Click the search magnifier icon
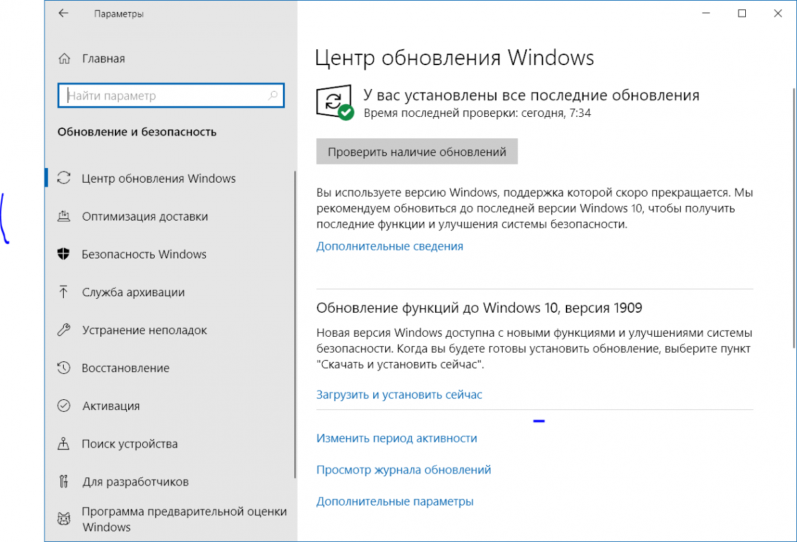 click(x=273, y=96)
